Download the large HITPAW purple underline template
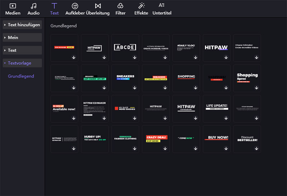The height and width of the screenshot is (196, 287). [x=226, y=58]
